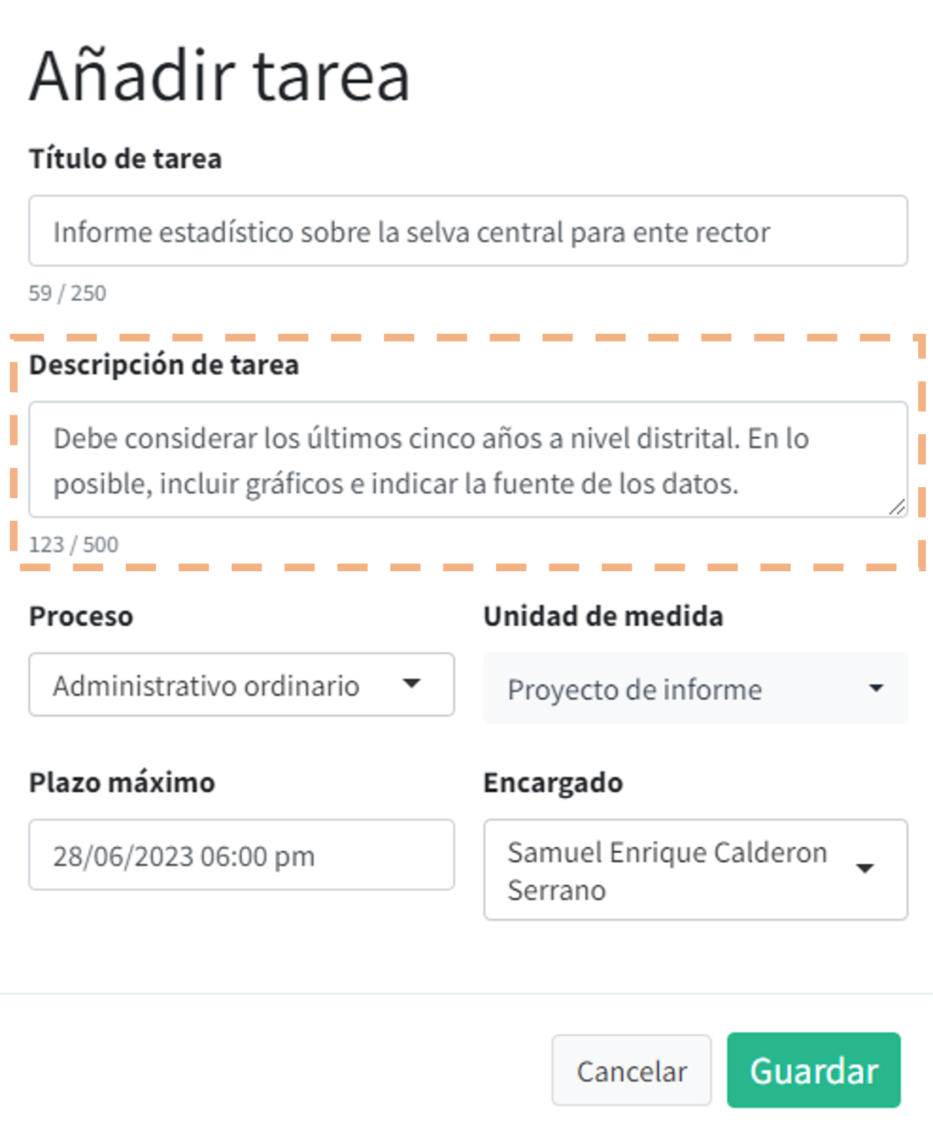Viewport: 933px width, 1142px height.
Task: Open the Plazo máximo date picker field
Action: coord(242,855)
